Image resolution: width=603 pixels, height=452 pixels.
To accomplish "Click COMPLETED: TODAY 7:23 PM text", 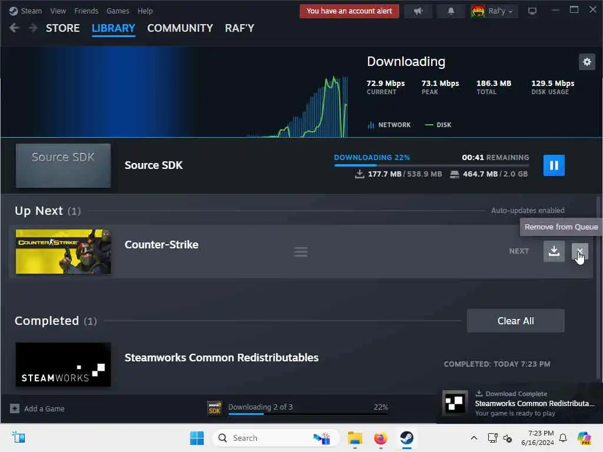I will [x=497, y=364].
